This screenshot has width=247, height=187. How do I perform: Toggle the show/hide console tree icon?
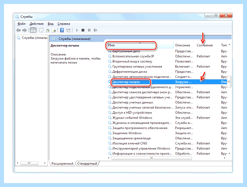(x=33, y=30)
